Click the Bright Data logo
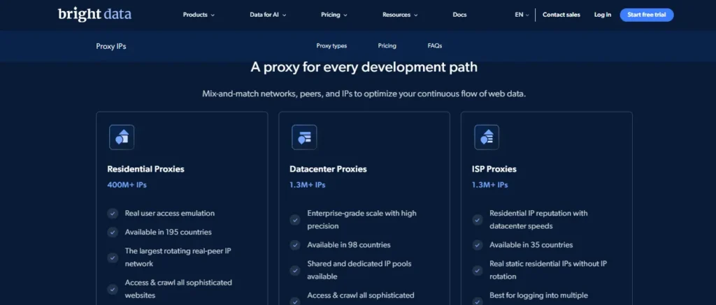This screenshot has width=716, height=305. click(x=94, y=15)
